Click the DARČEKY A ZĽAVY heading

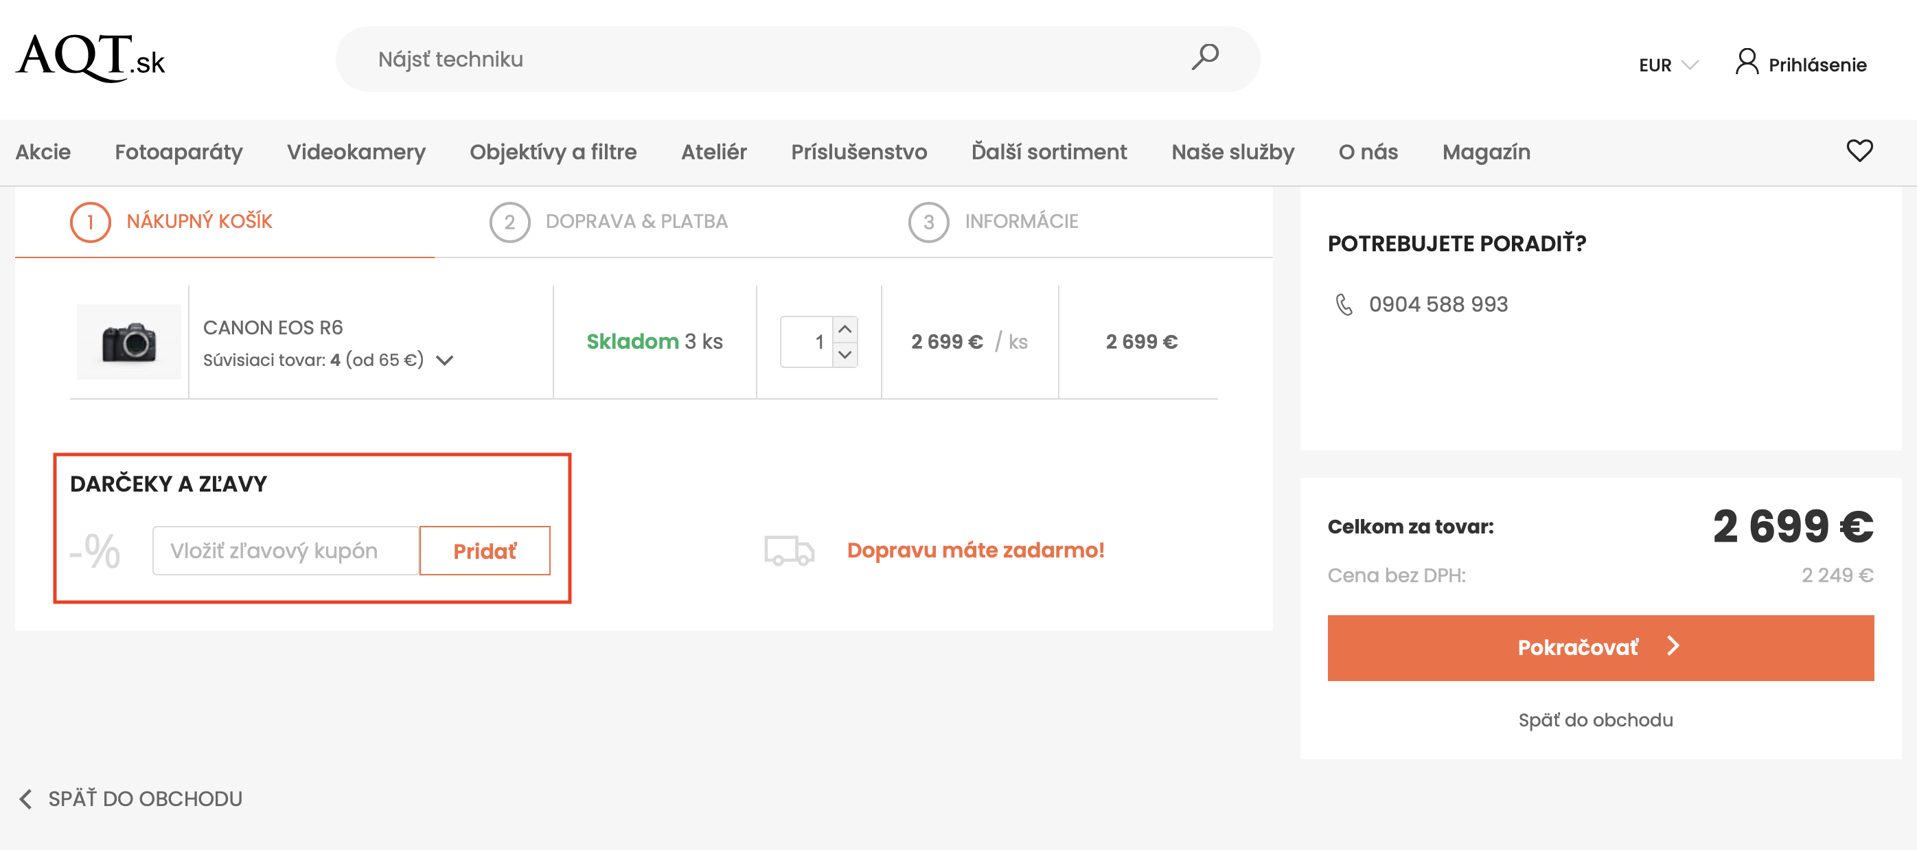(x=168, y=484)
